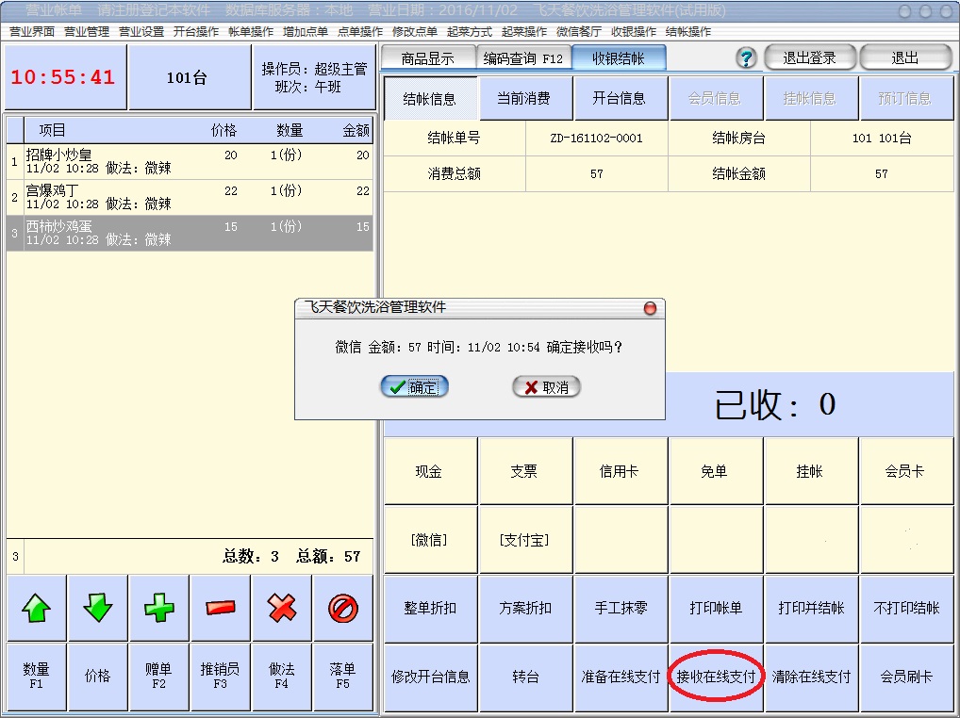Image resolution: width=960 pixels, height=718 pixels.
Task: Open the 营业管理 menu
Action: coord(87,31)
